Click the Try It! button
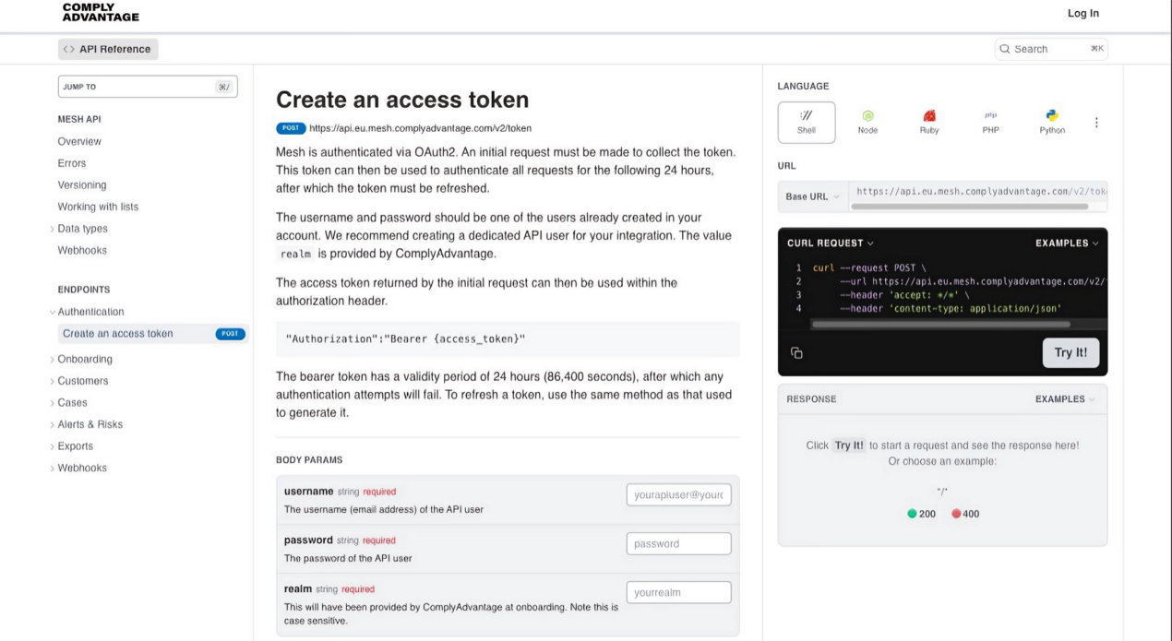This screenshot has height=641, width=1172. click(x=1070, y=352)
